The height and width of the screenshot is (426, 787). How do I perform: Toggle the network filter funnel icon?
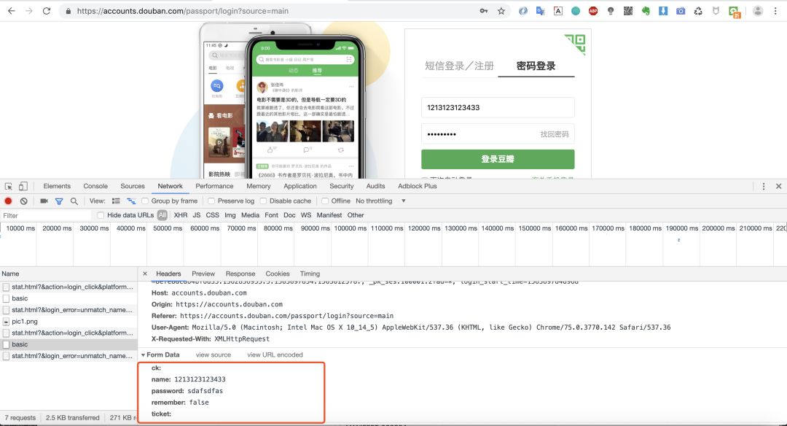59,201
